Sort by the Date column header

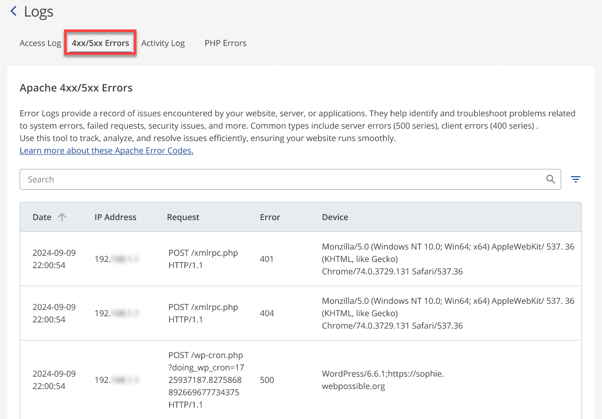click(x=42, y=217)
